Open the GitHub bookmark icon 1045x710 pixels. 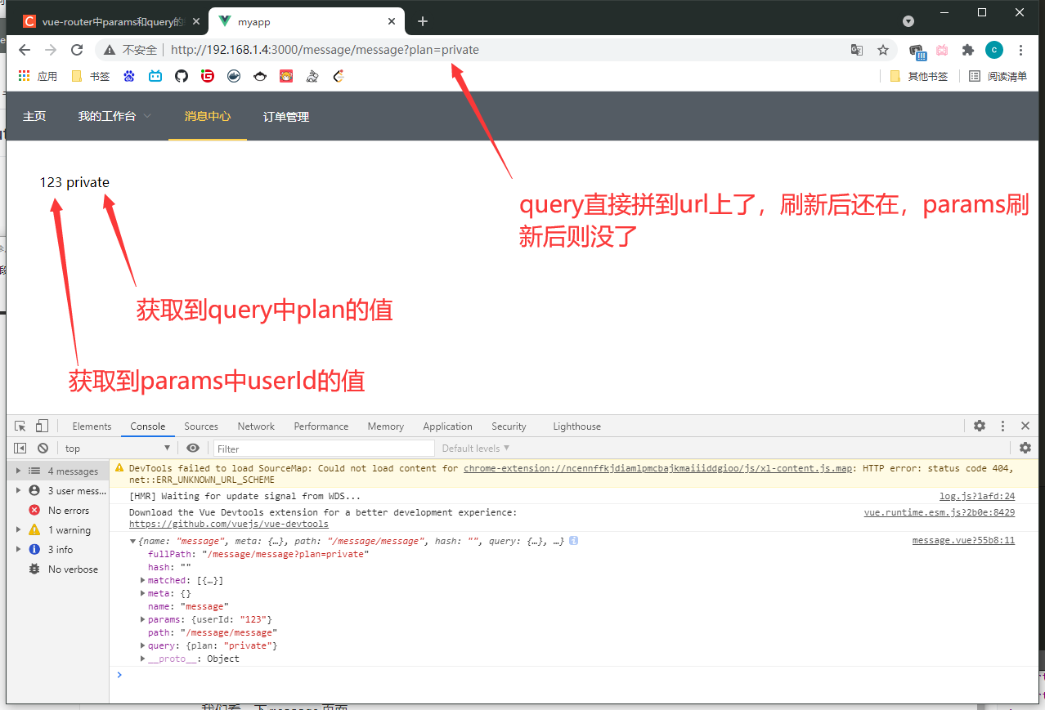point(181,76)
